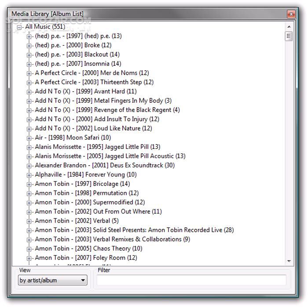Select Metal Fingers In My Body album

[x=103, y=101]
